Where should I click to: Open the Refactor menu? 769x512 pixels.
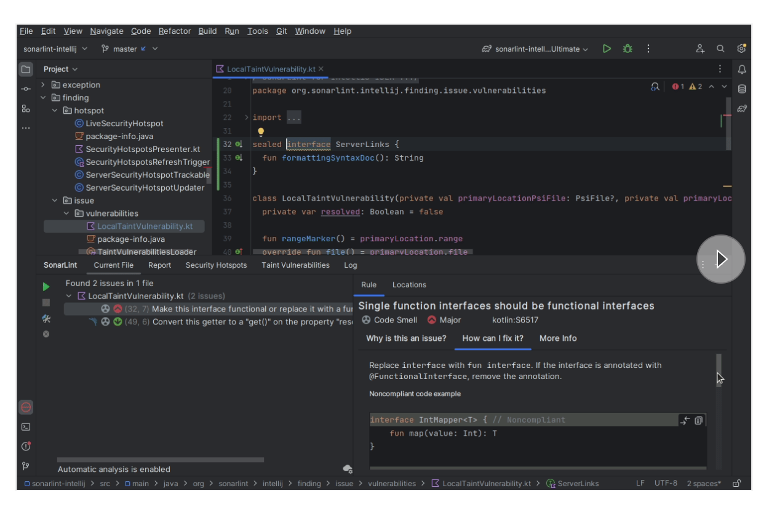[x=174, y=31]
